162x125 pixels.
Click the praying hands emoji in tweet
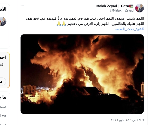[x=61, y=24]
